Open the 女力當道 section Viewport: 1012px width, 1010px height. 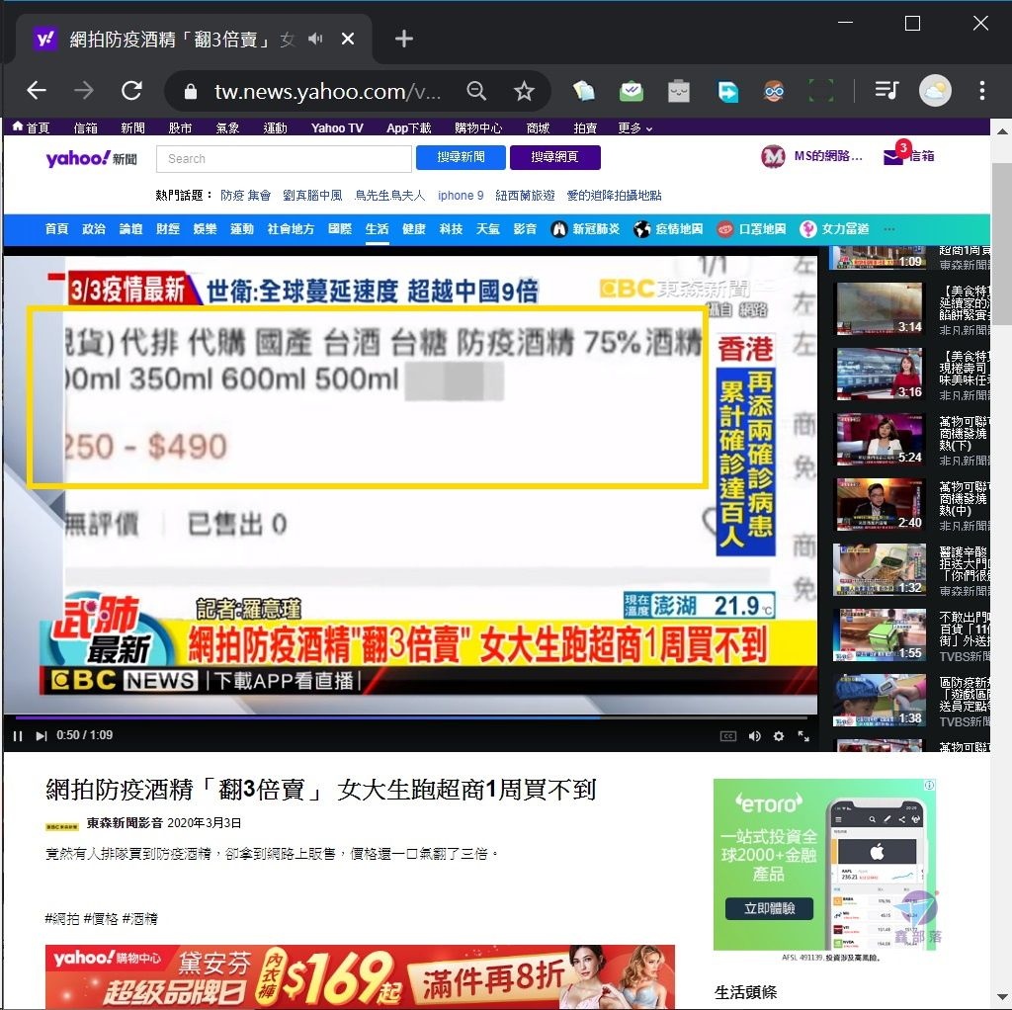coord(834,229)
